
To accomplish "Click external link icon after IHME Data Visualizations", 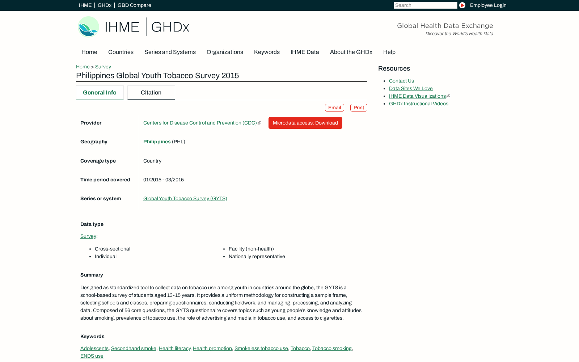I will point(448,96).
